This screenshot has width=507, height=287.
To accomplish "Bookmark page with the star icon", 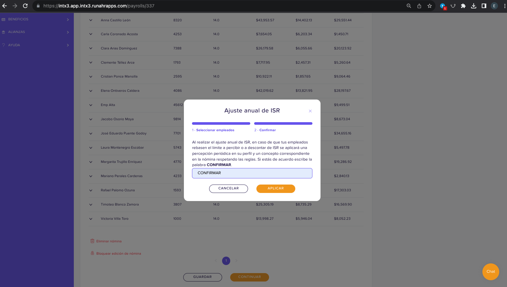I will [x=430, y=6].
